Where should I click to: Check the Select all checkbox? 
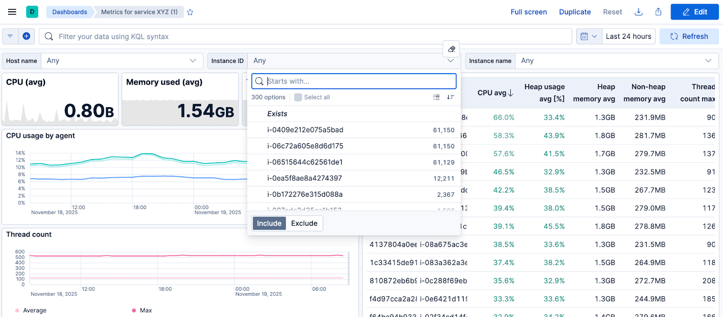tap(298, 97)
